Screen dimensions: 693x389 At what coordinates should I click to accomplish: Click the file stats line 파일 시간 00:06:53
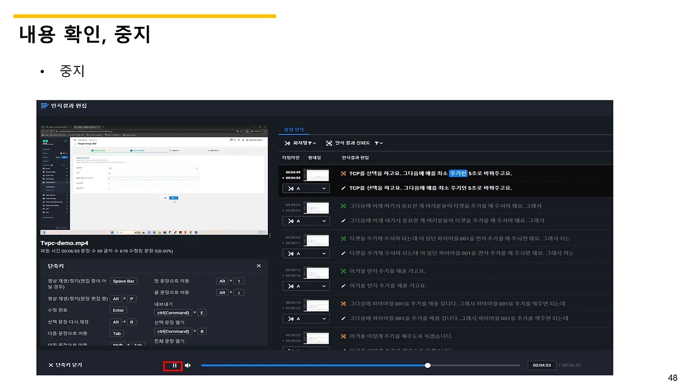coord(107,251)
